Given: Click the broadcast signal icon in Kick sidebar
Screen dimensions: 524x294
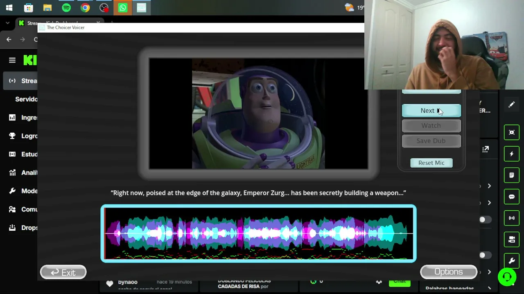Looking at the screenshot, I should pos(512,218).
